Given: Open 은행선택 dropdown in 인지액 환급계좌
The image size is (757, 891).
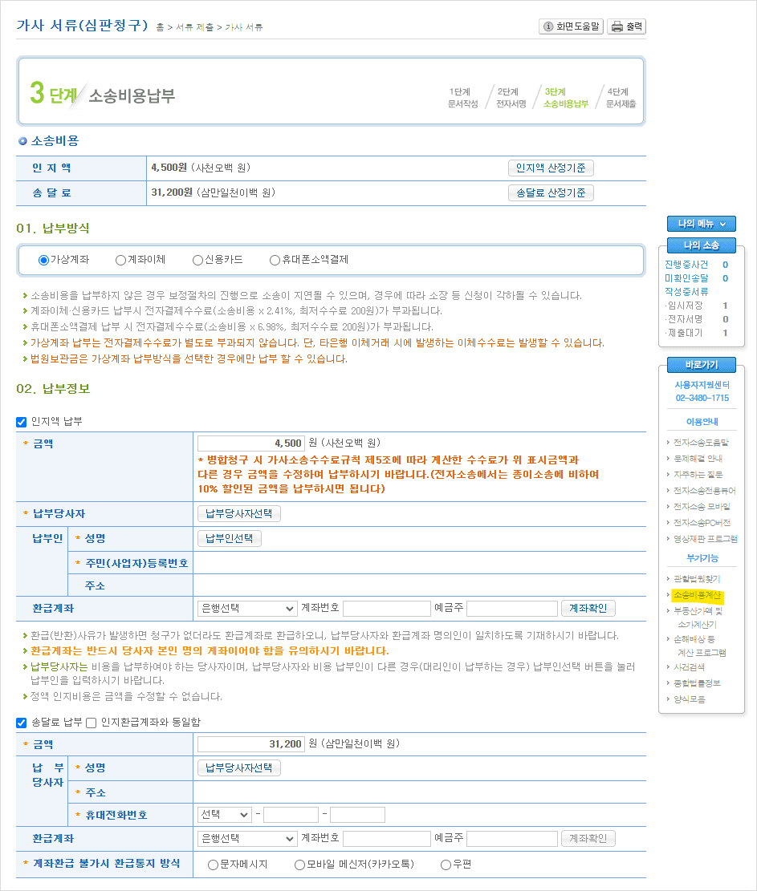Looking at the screenshot, I should (x=247, y=609).
